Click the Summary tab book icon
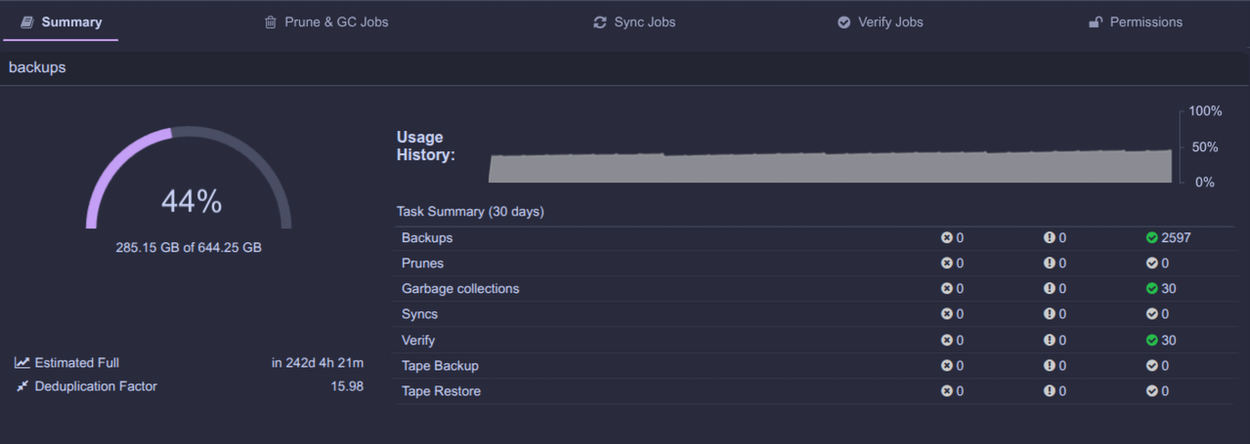The height and width of the screenshot is (444, 1250). click(x=28, y=22)
